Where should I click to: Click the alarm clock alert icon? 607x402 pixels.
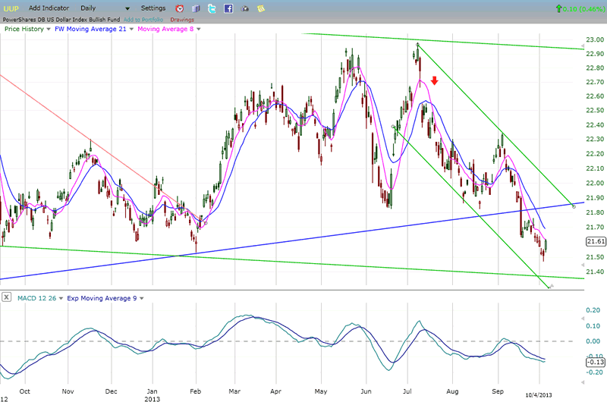pyautogui.click(x=180, y=8)
